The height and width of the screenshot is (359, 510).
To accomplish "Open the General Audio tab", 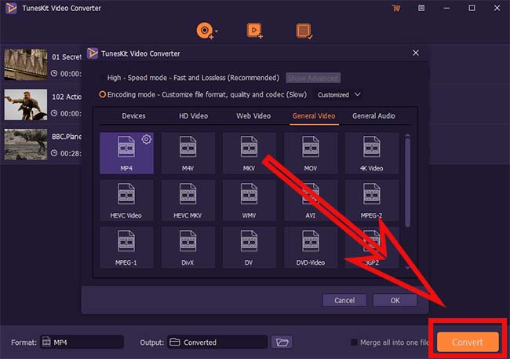I will click(x=373, y=116).
